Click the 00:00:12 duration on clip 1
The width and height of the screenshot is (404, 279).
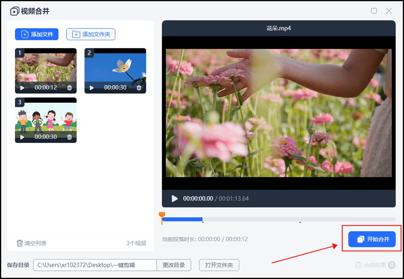coord(46,88)
